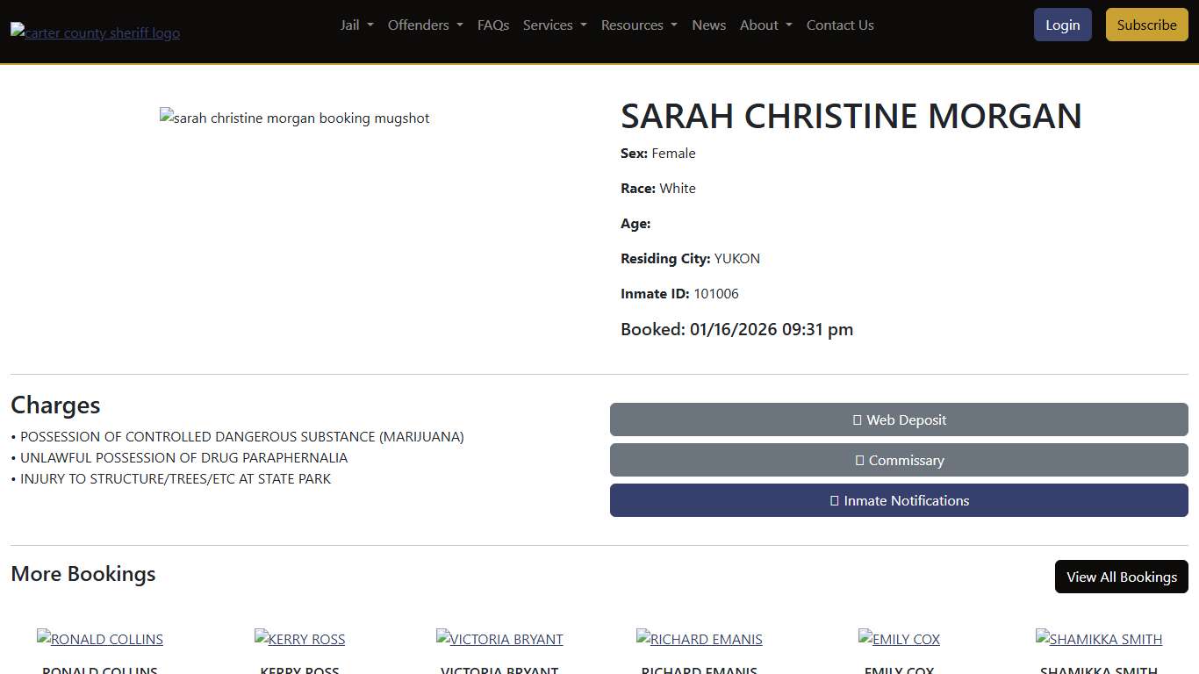Open the News page
1199x674 pixels.
tap(708, 25)
